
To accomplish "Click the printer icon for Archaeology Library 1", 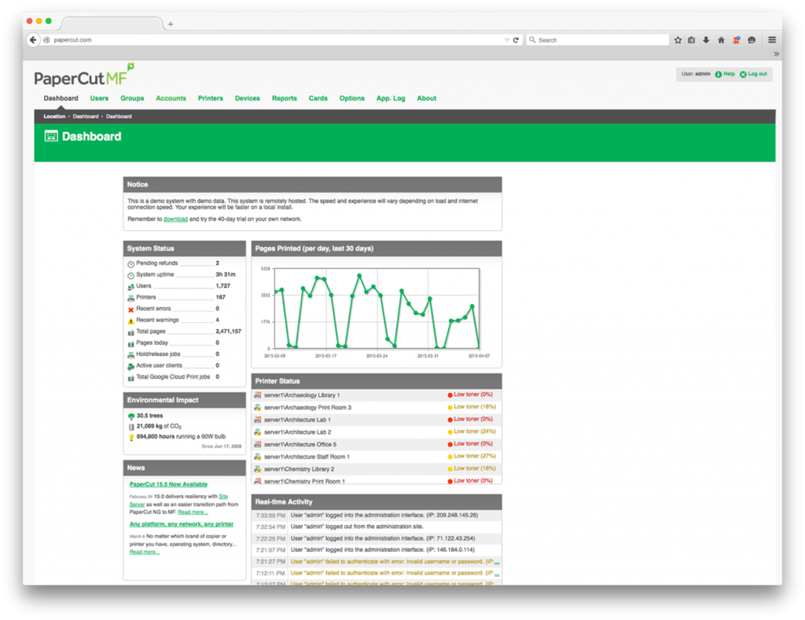I will [x=258, y=395].
